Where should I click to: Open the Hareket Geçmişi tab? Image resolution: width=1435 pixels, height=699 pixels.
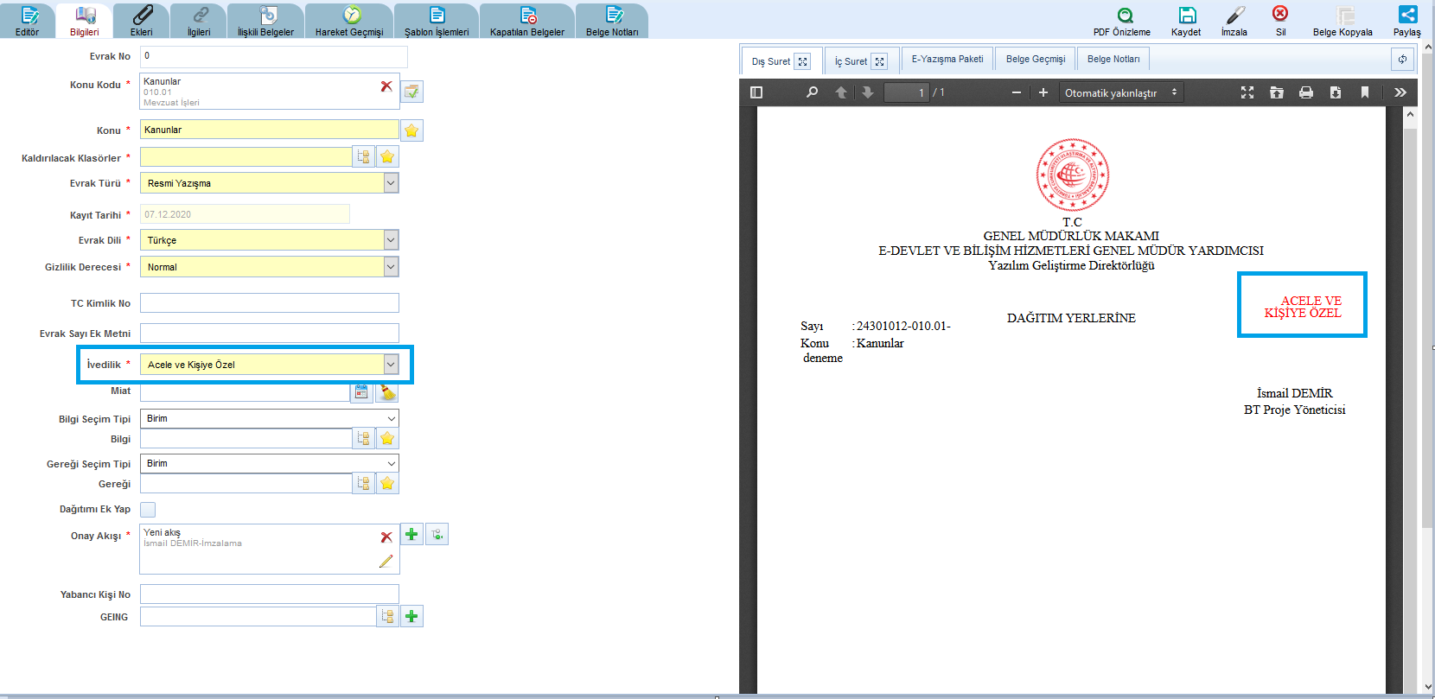coord(349,21)
